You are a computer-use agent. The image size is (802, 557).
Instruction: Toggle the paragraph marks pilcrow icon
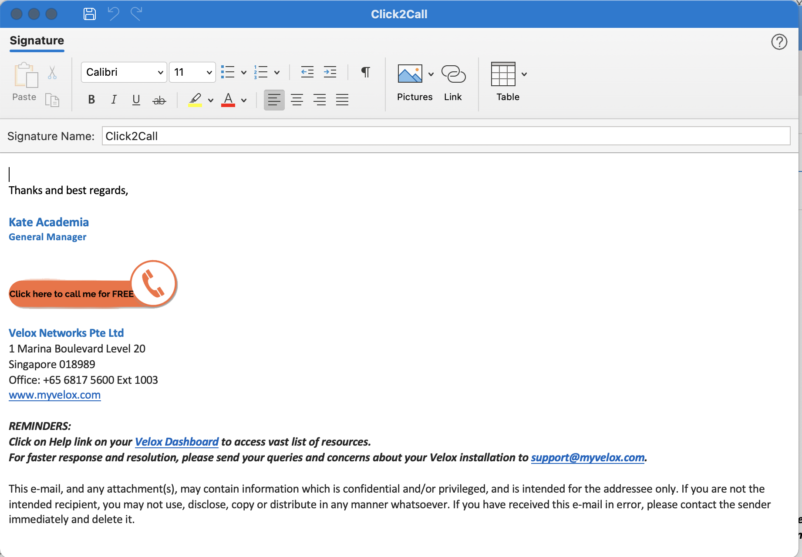tap(366, 72)
